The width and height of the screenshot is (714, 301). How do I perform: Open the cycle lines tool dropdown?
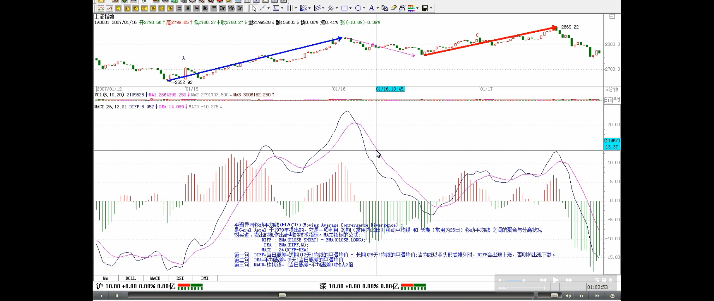pos(296,8)
